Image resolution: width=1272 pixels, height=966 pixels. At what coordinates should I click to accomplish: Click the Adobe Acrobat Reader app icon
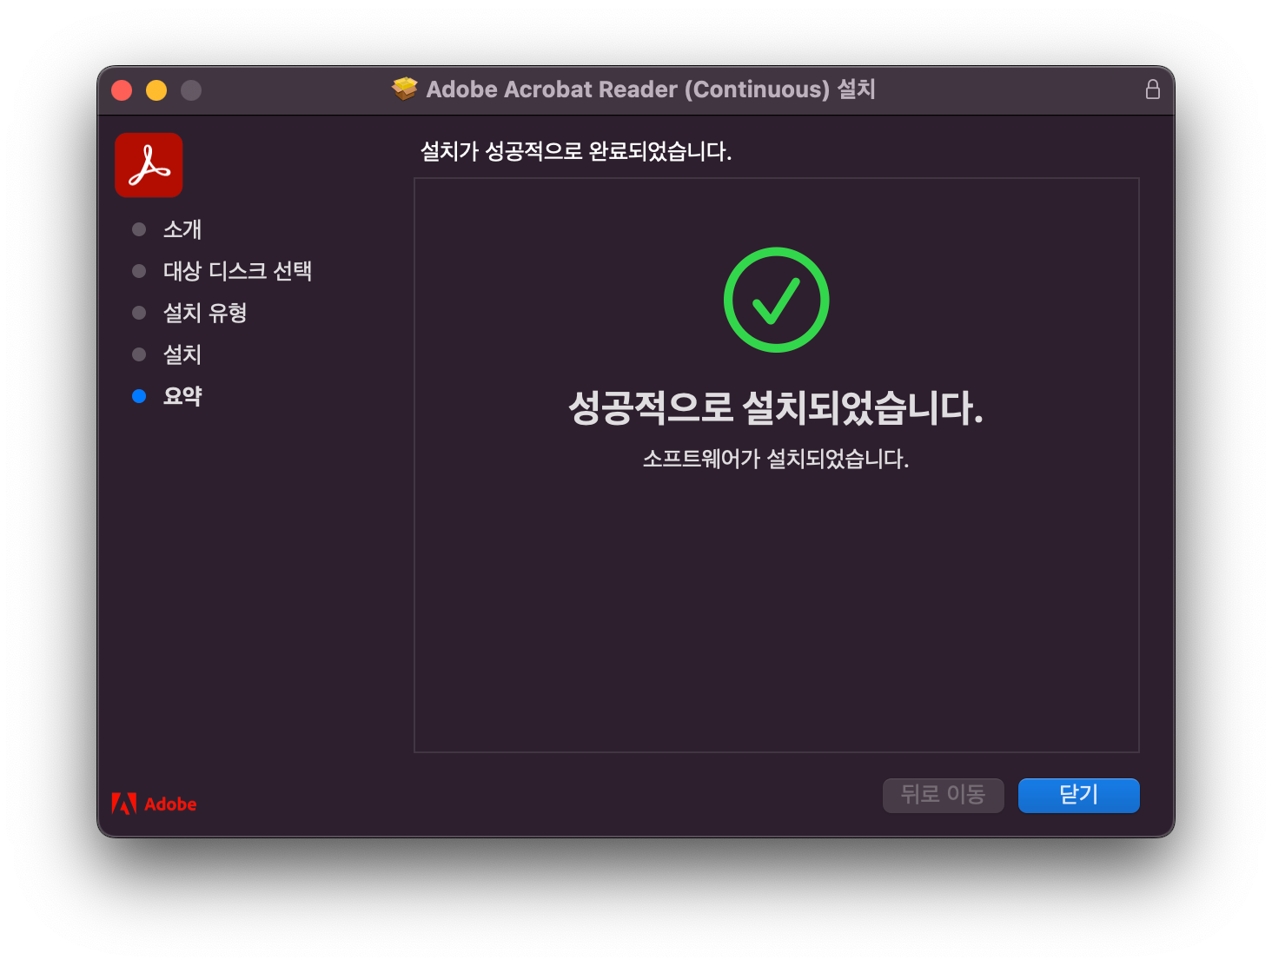point(148,164)
